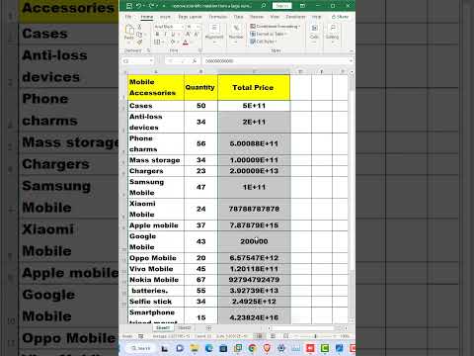The height and width of the screenshot is (356, 474).
Task: Select the Quantity header cell
Action: tap(200, 88)
